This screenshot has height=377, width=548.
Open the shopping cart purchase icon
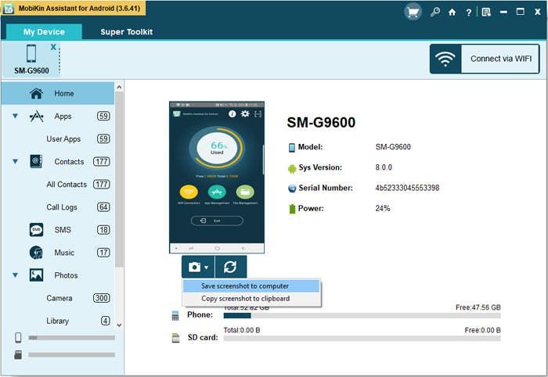[x=413, y=13]
